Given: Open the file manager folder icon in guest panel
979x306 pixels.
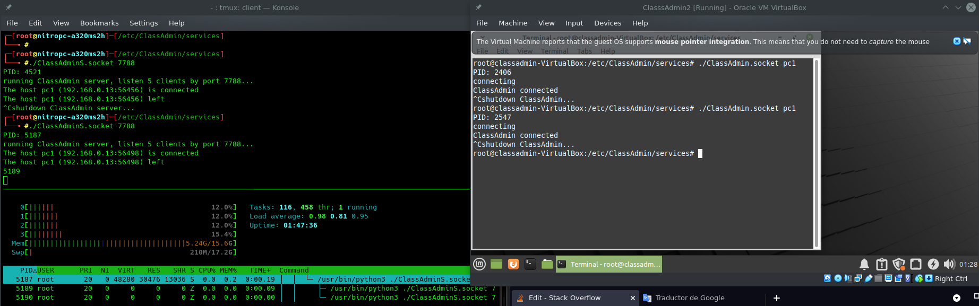Looking at the screenshot, I should click(x=547, y=264).
